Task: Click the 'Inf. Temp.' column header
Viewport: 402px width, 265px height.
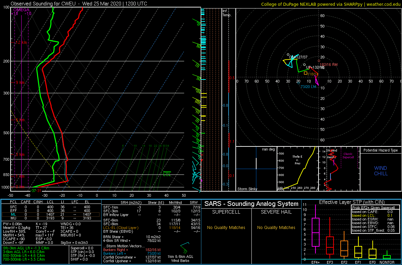Action: 227,13
